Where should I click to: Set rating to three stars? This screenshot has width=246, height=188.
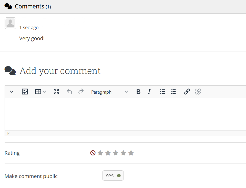[116, 153]
